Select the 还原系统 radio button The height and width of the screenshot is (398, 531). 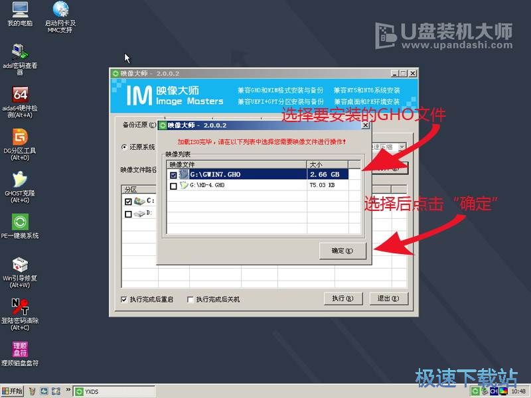(x=124, y=147)
